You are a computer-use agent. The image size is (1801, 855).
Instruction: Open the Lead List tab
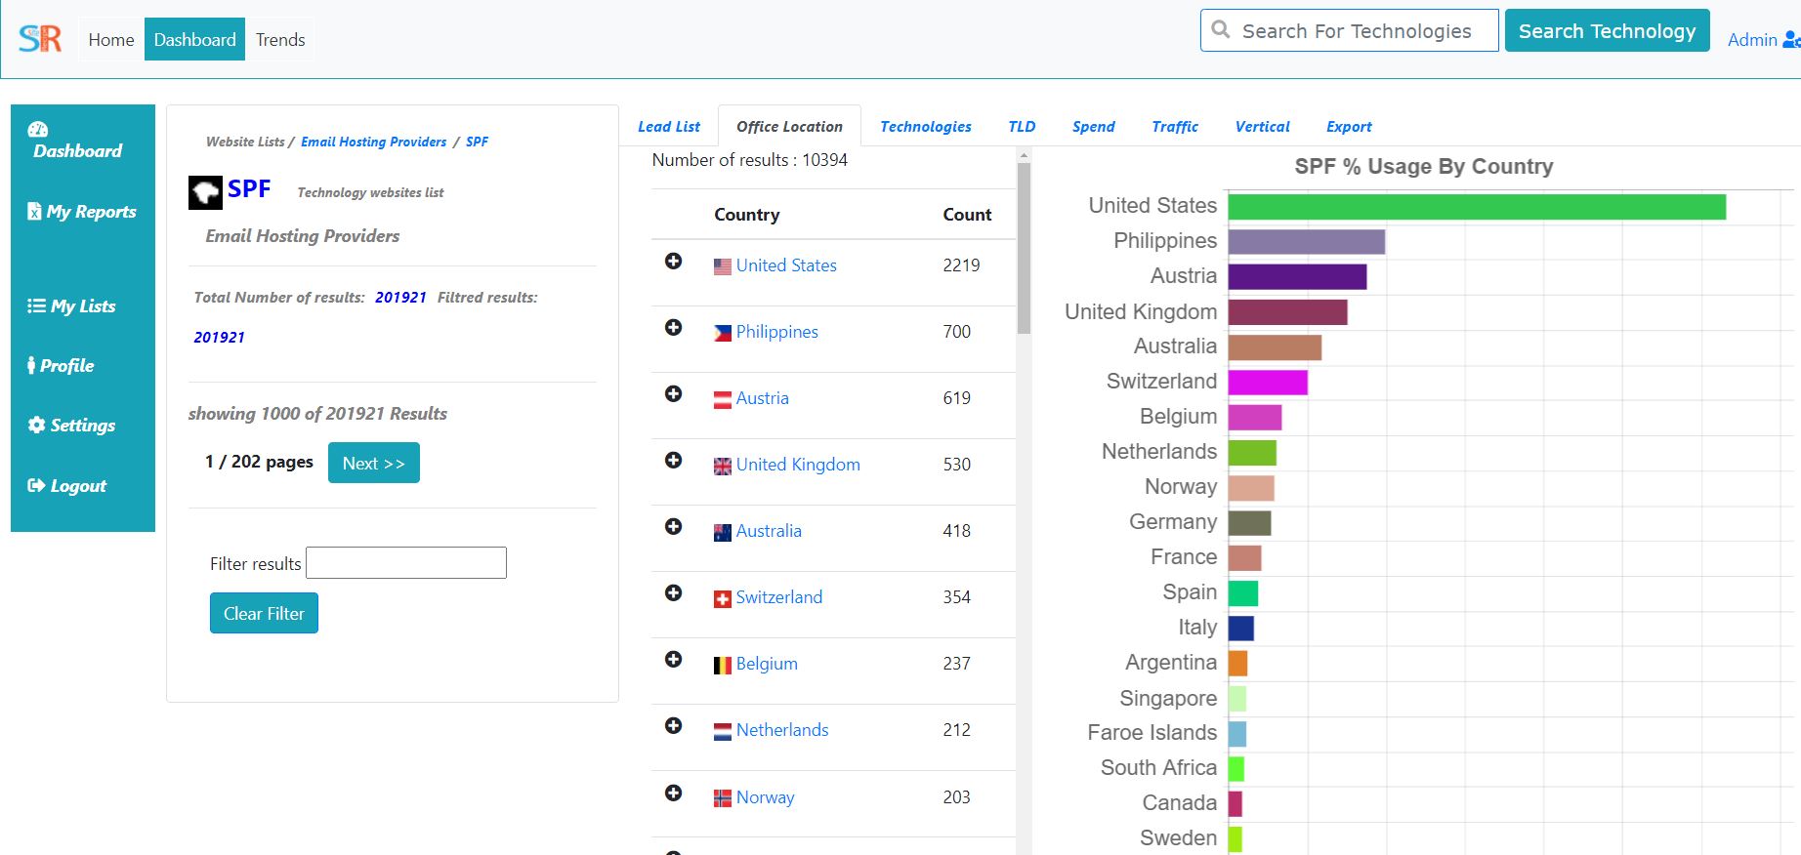tap(669, 127)
